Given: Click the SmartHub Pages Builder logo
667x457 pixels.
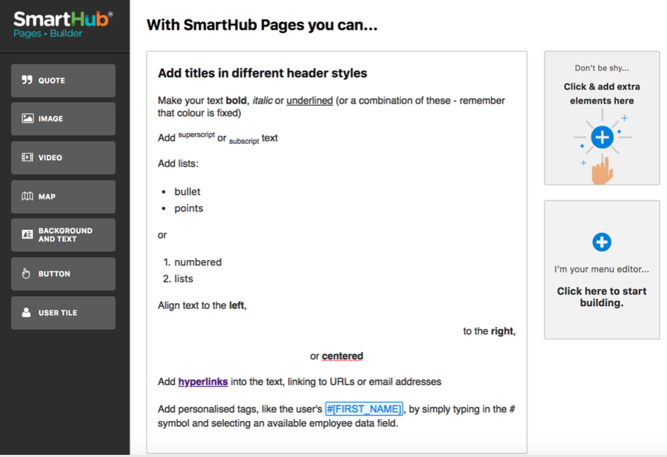Looking at the screenshot, I should point(63,24).
